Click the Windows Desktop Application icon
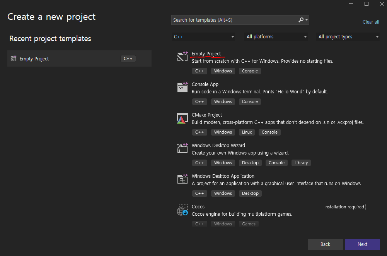387x256 pixels. pos(182,179)
